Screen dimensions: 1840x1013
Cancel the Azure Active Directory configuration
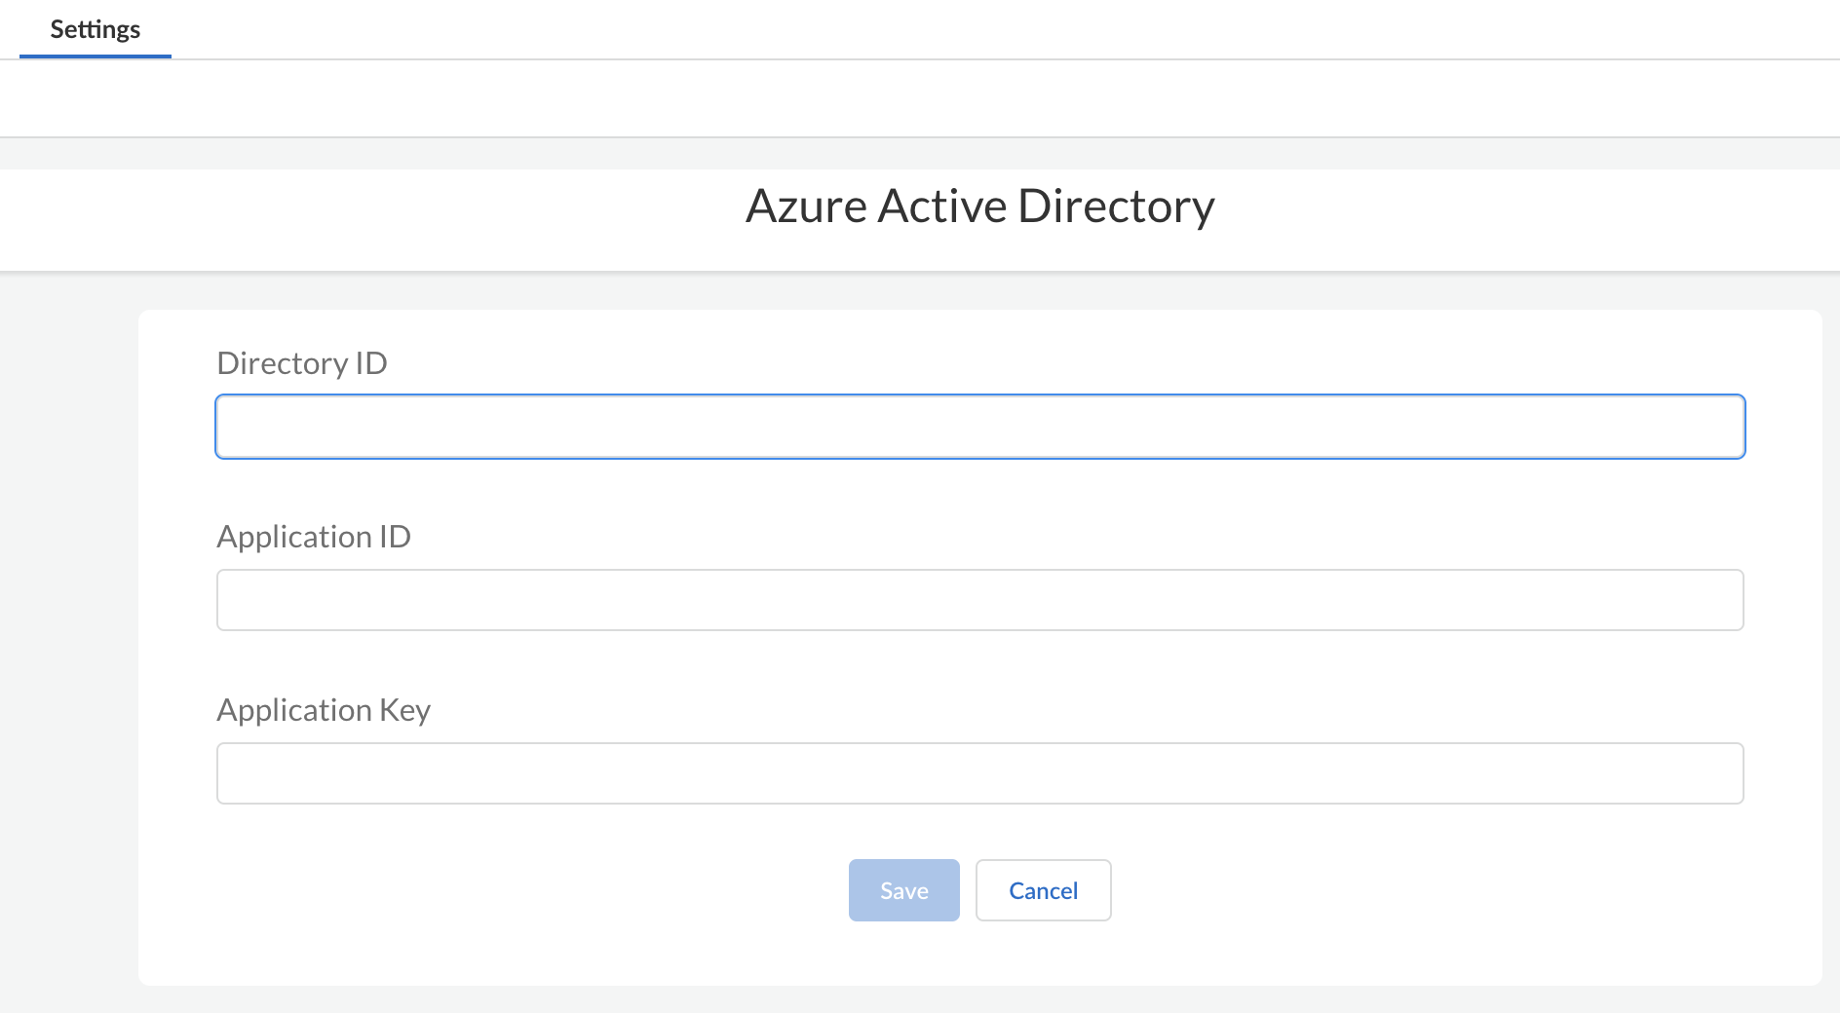[1043, 889]
